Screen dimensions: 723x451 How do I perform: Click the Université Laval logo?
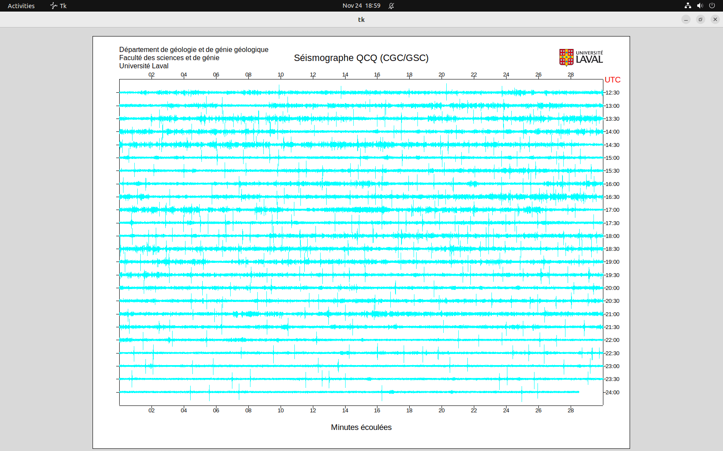[581, 58]
